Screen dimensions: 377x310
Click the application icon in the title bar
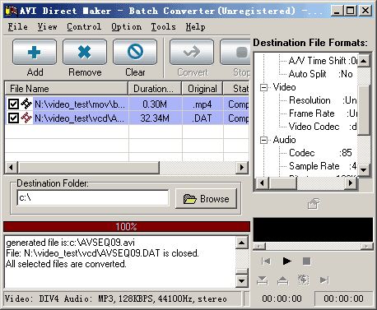[11, 11]
